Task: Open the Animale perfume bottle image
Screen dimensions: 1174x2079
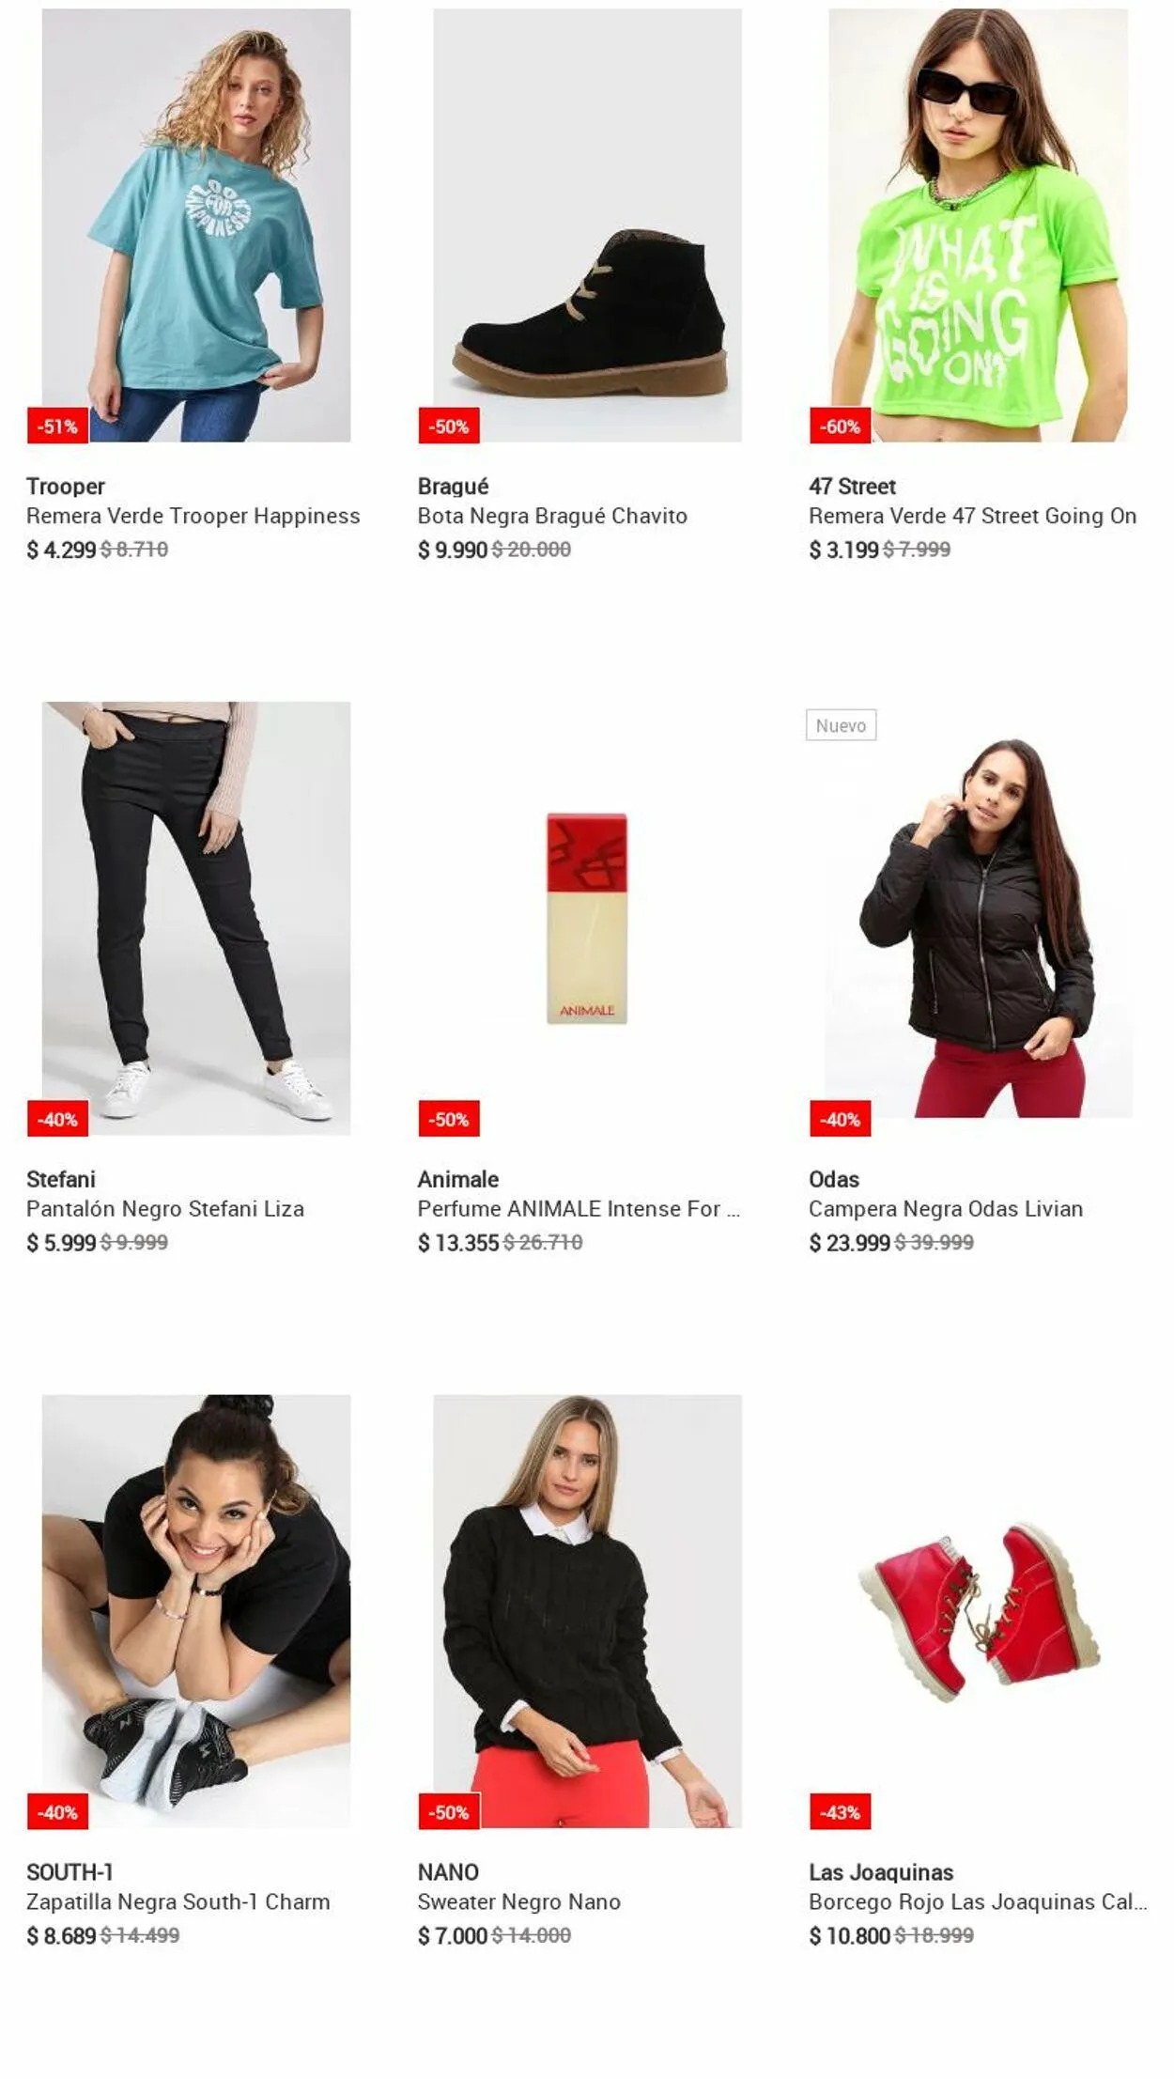Action: tap(587, 918)
